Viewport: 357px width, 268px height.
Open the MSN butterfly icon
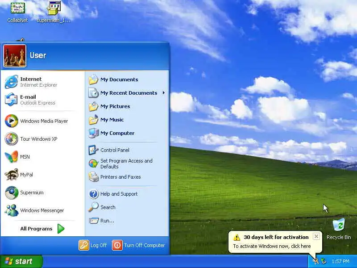point(11,157)
